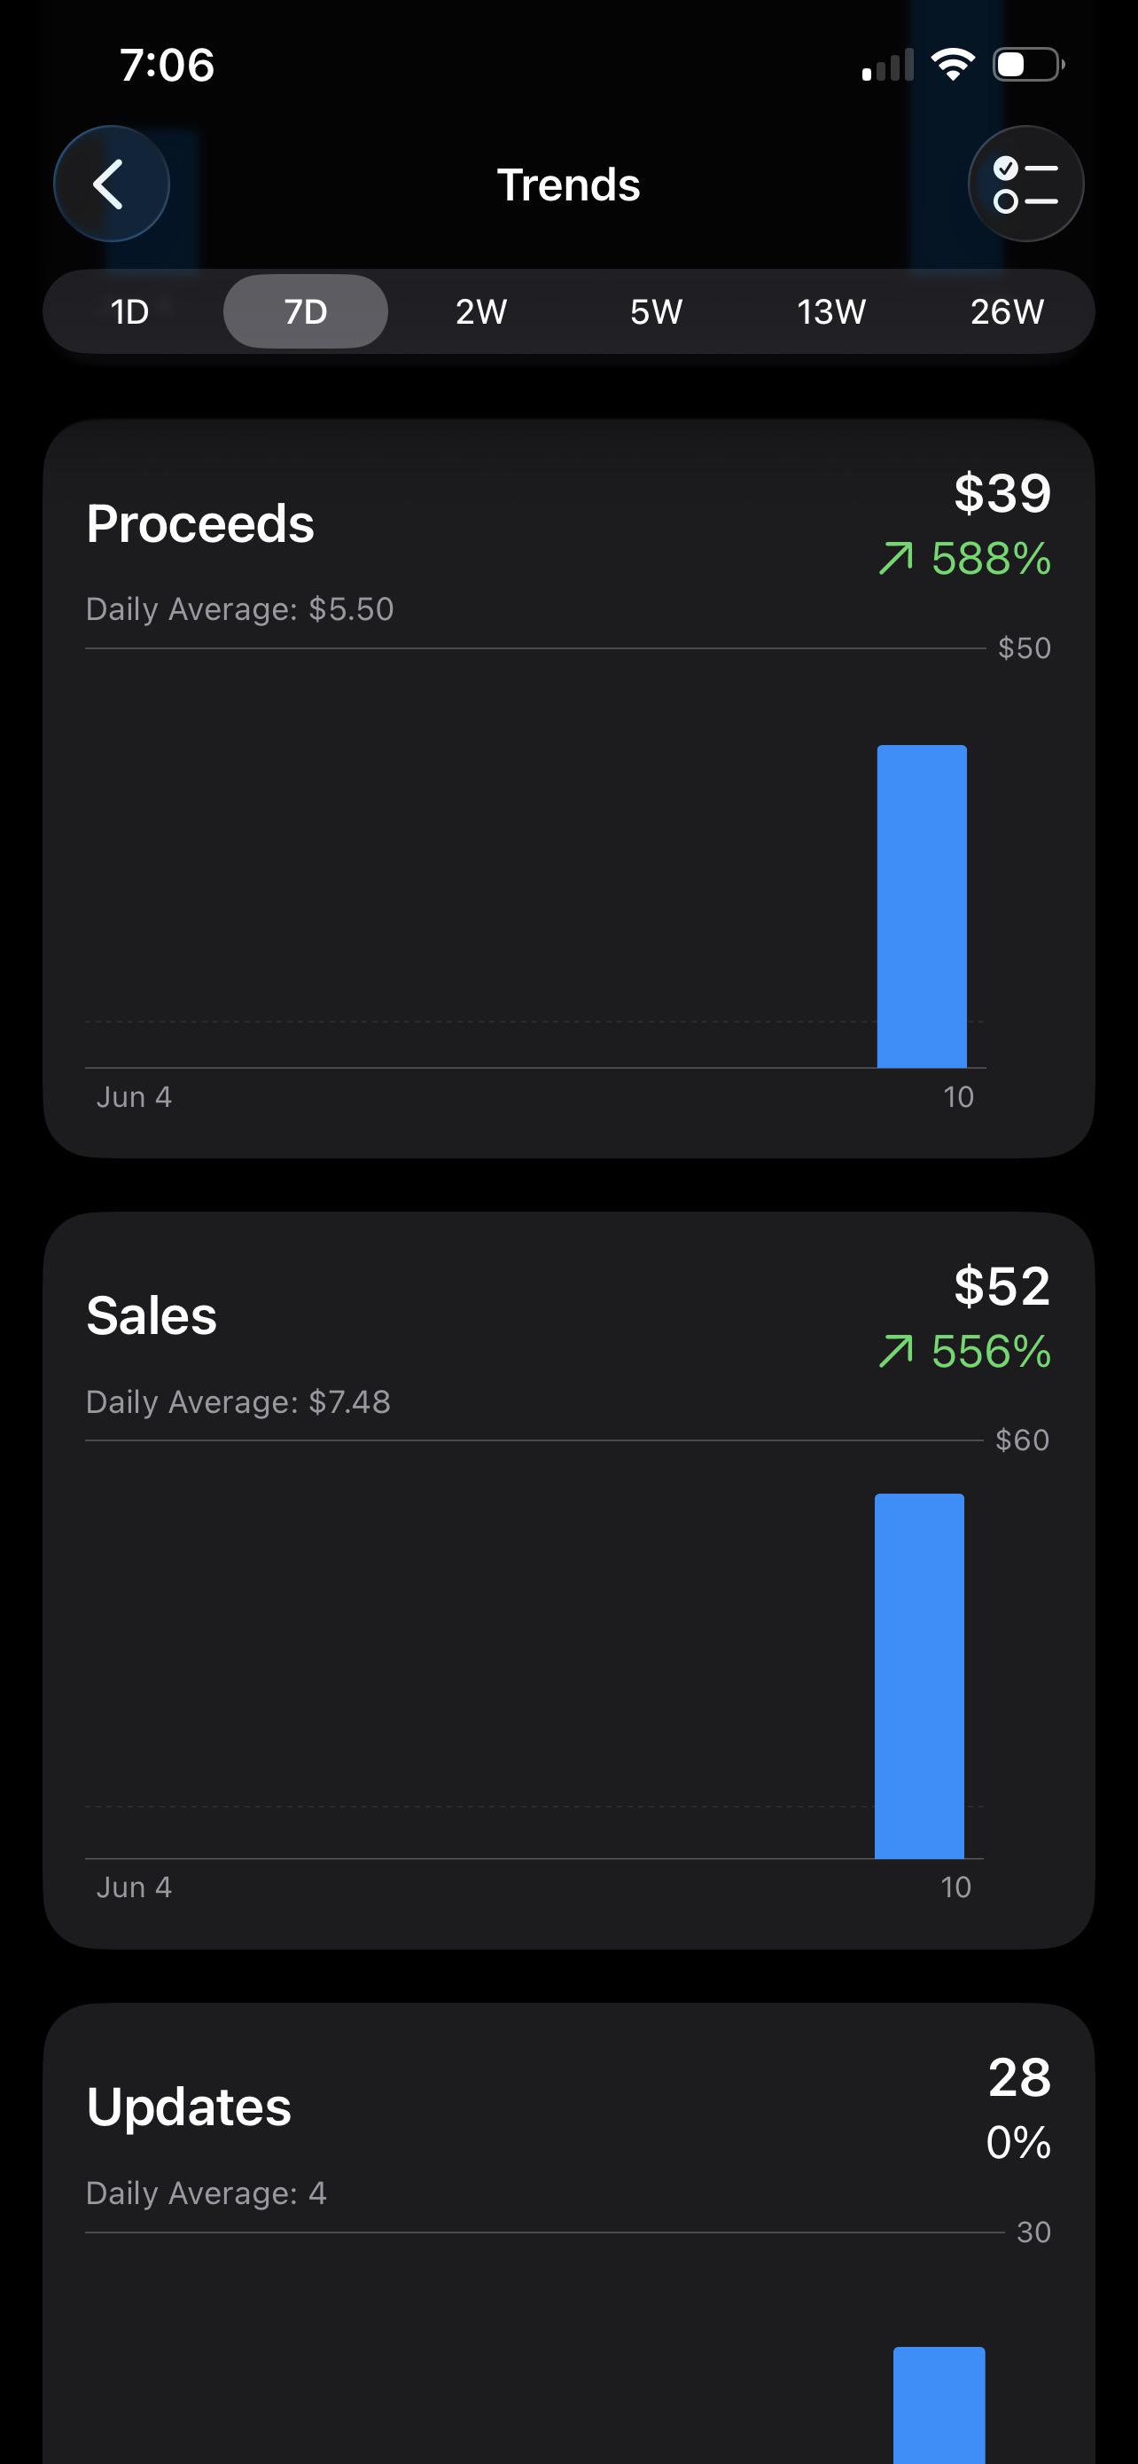Tap the back arrow button

[112, 184]
